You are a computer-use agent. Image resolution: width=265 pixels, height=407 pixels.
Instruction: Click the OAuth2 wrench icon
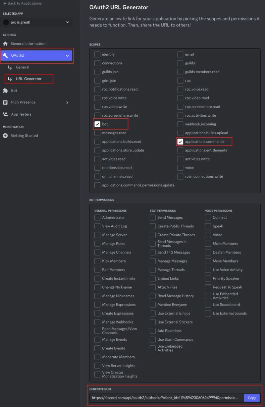pyautogui.click(x=5, y=55)
